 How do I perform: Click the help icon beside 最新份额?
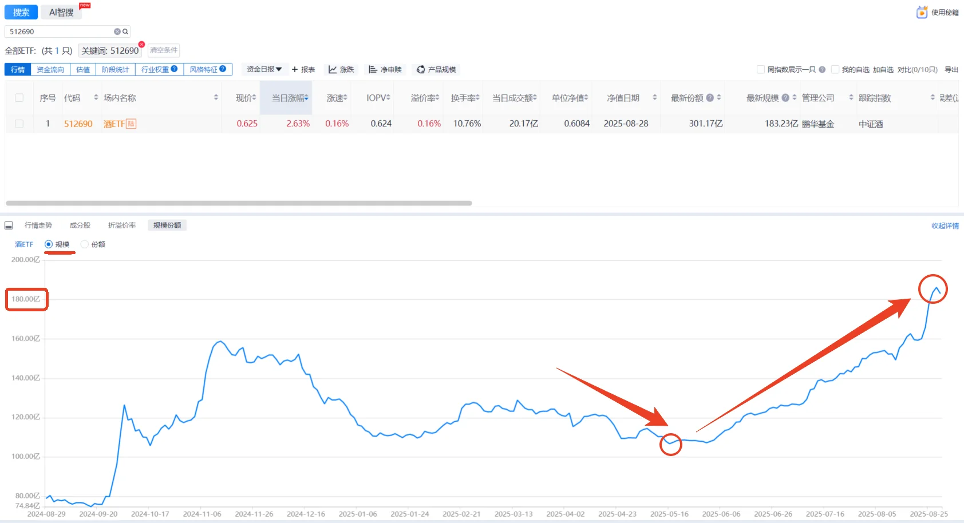click(710, 98)
